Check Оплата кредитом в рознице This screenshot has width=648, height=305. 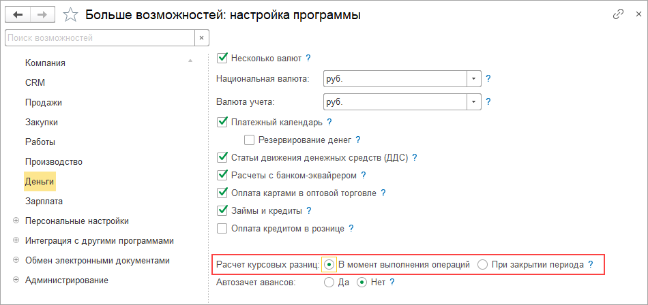click(222, 228)
